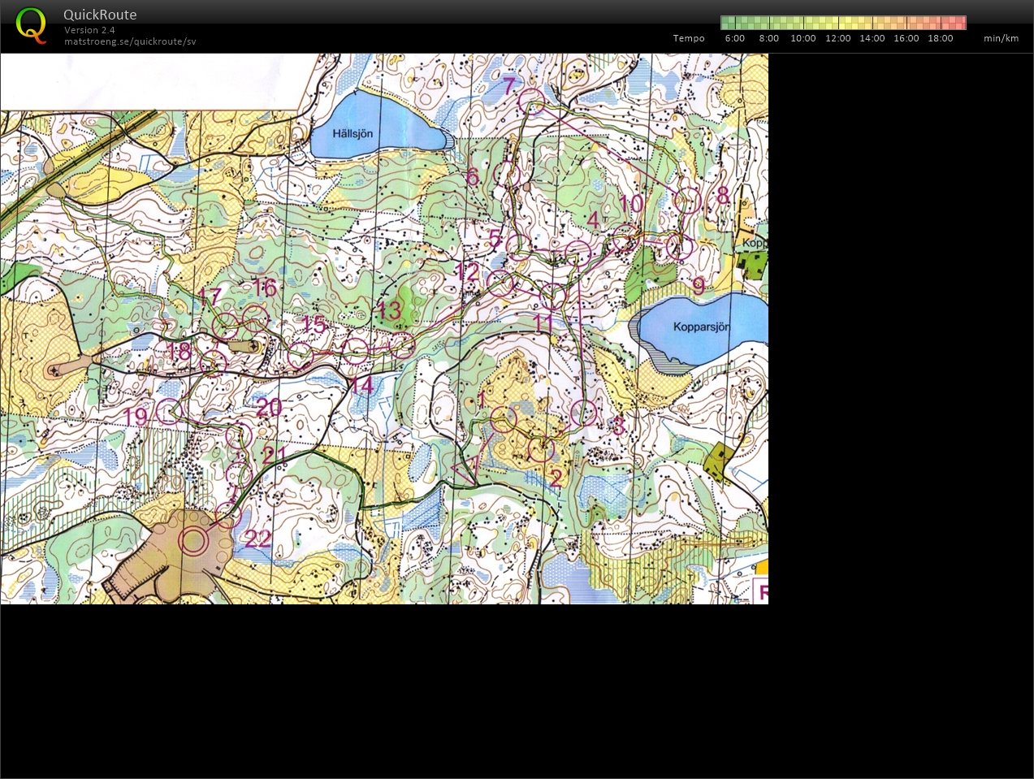The image size is (1034, 779).
Task: Click the 16:00 tempo scale value
Action: click(906, 38)
